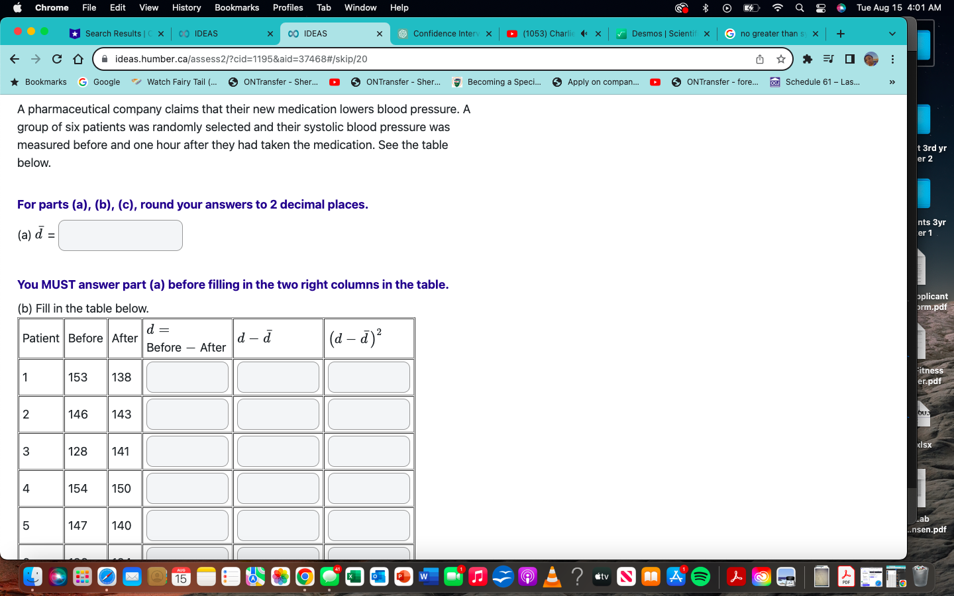Open the Chrome three-dot menu

[x=892, y=60]
